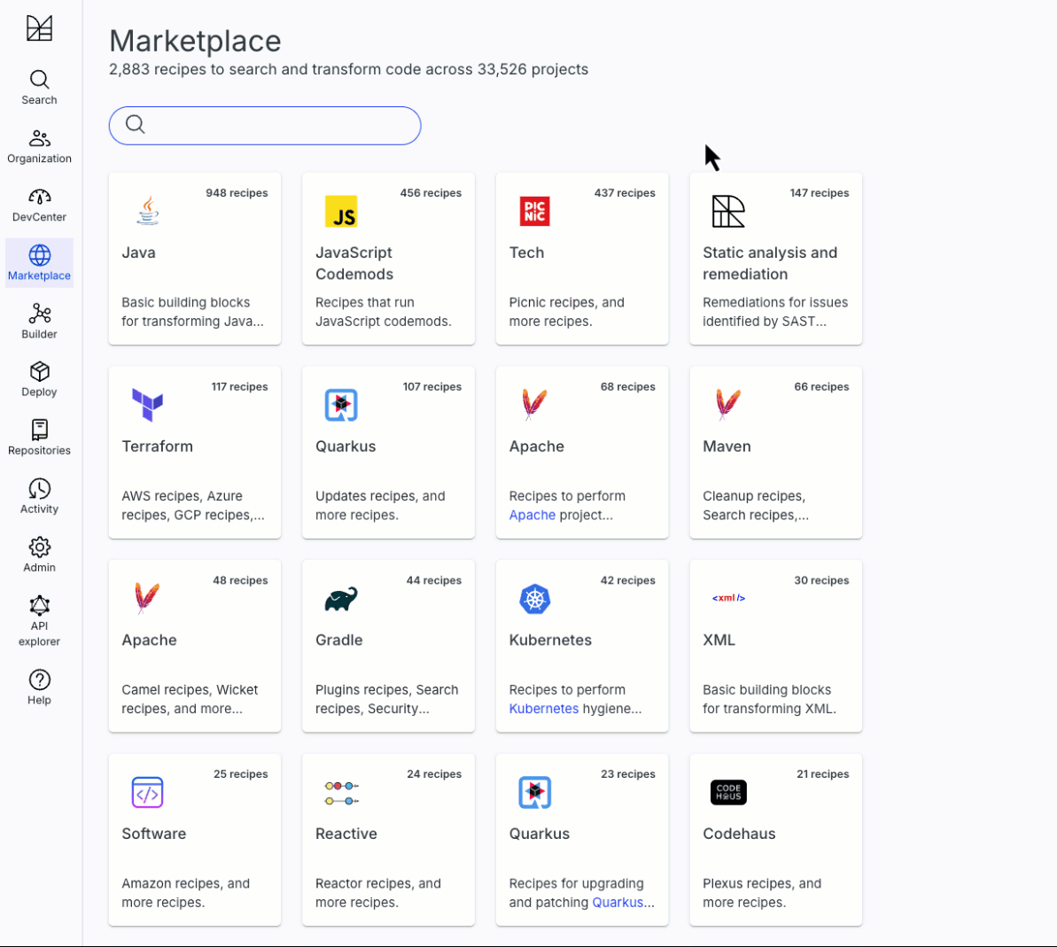This screenshot has height=947, width=1057.
Task: Open Admin settings in sidebar
Action: point(39,555)
